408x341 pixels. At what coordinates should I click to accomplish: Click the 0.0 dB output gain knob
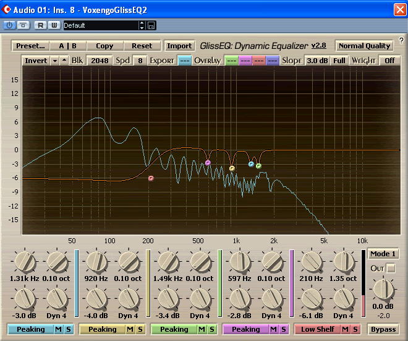pyautogui.click(x=383, y=289)
